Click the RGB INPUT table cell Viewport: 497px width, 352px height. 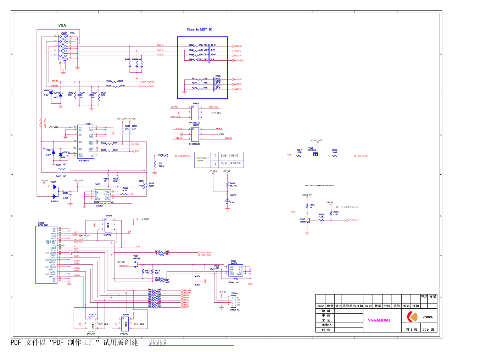(x=230, y=156)
